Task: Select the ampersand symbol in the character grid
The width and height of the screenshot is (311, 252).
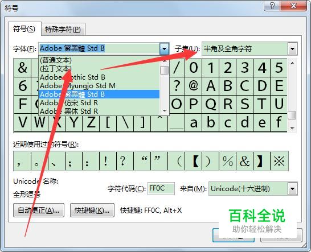Action: pyautogui.click(x=22, y=68)
